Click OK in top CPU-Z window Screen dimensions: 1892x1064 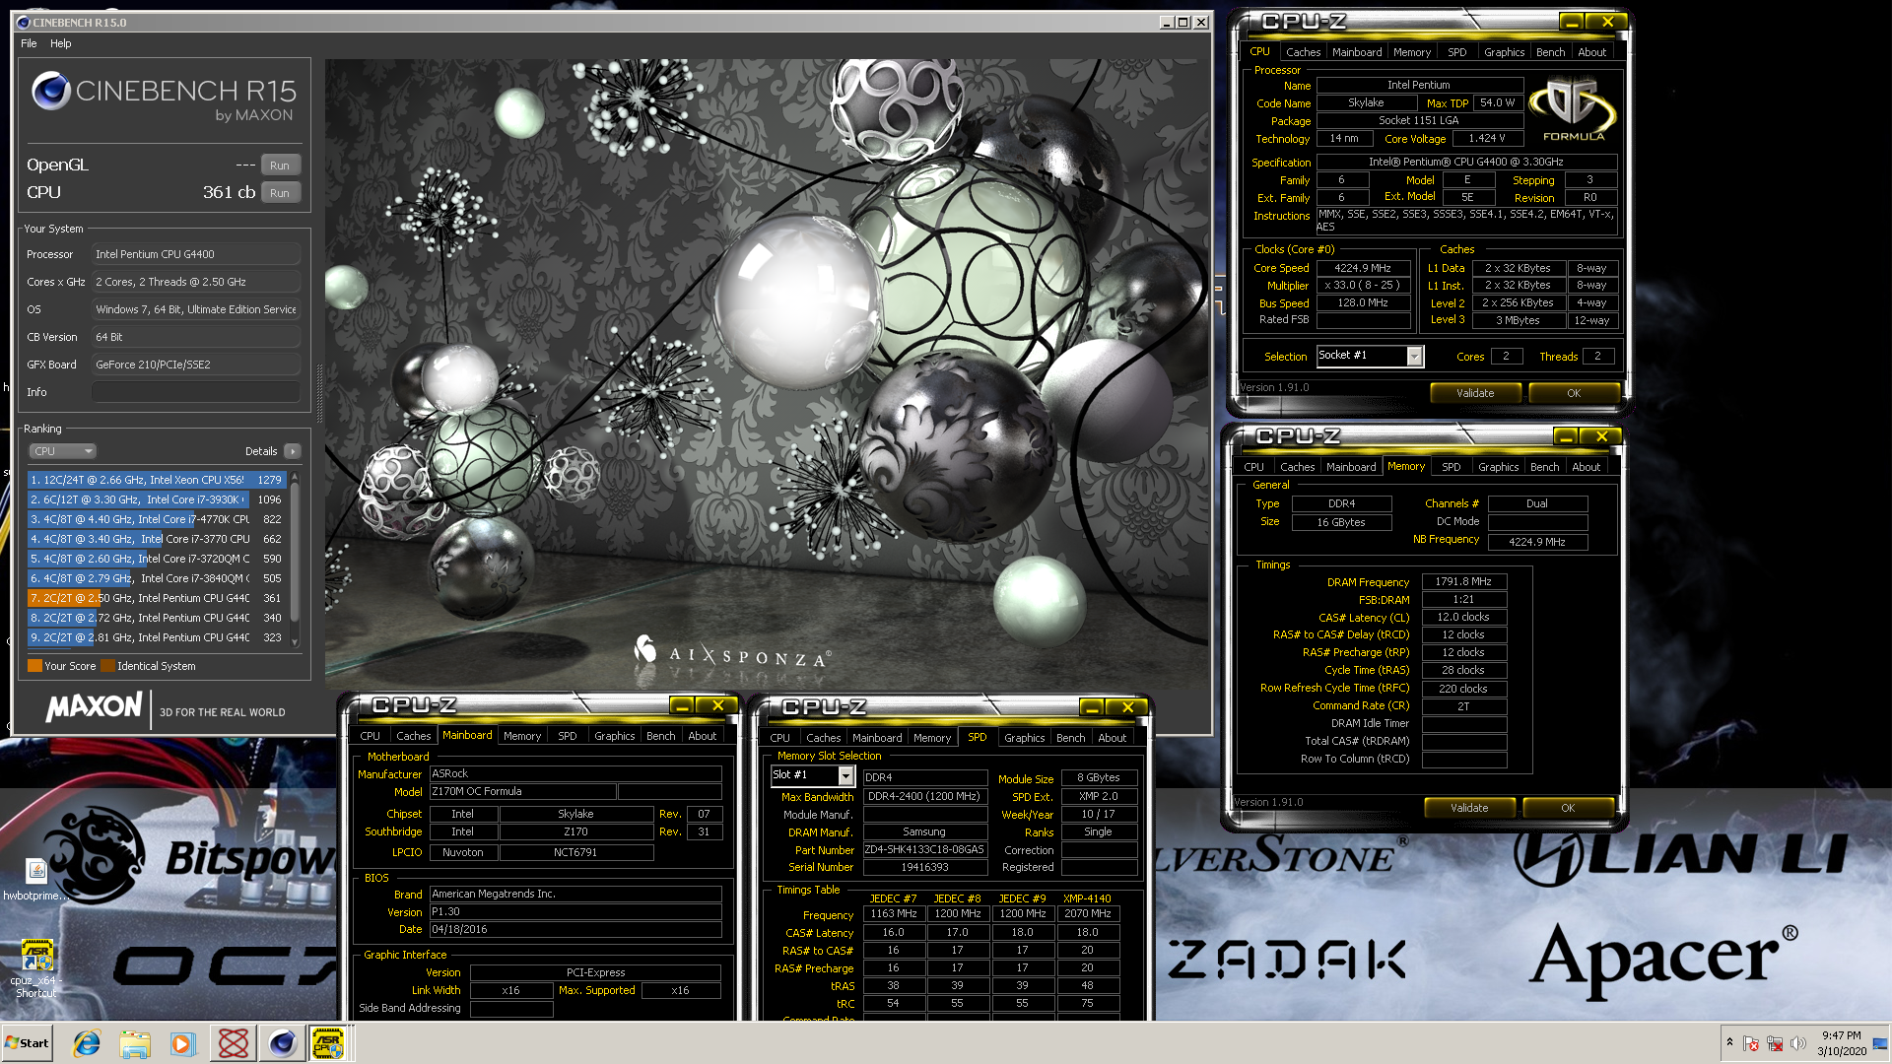tap(1574, 393)
